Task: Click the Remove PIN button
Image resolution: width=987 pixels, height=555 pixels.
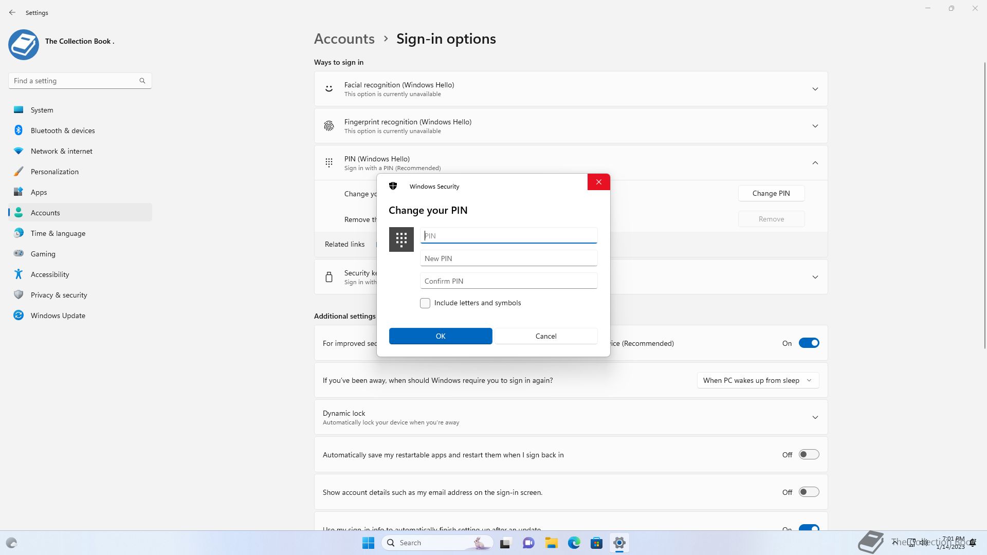Action: 771,219
